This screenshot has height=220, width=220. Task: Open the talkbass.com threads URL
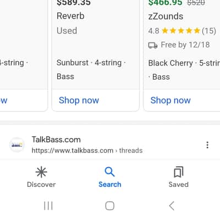coord(87,151)
